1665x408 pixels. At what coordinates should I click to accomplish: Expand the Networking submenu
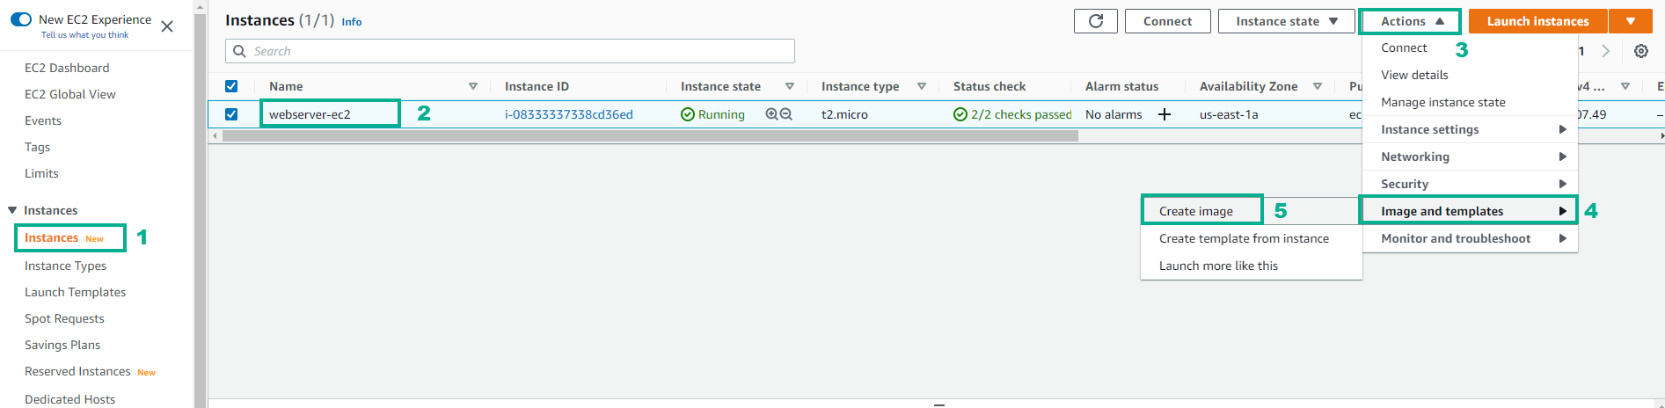click(x=1470, y=157)
